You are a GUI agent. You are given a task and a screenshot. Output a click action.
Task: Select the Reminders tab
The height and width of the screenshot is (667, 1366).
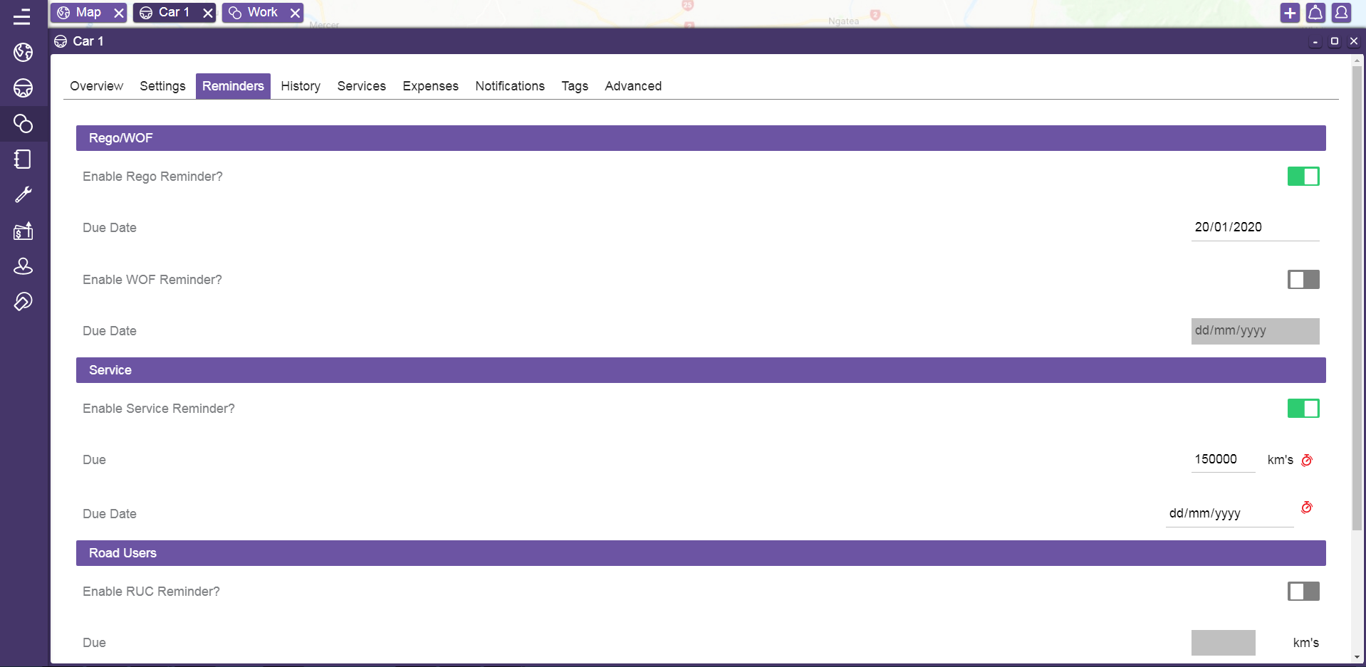[233, 86]
